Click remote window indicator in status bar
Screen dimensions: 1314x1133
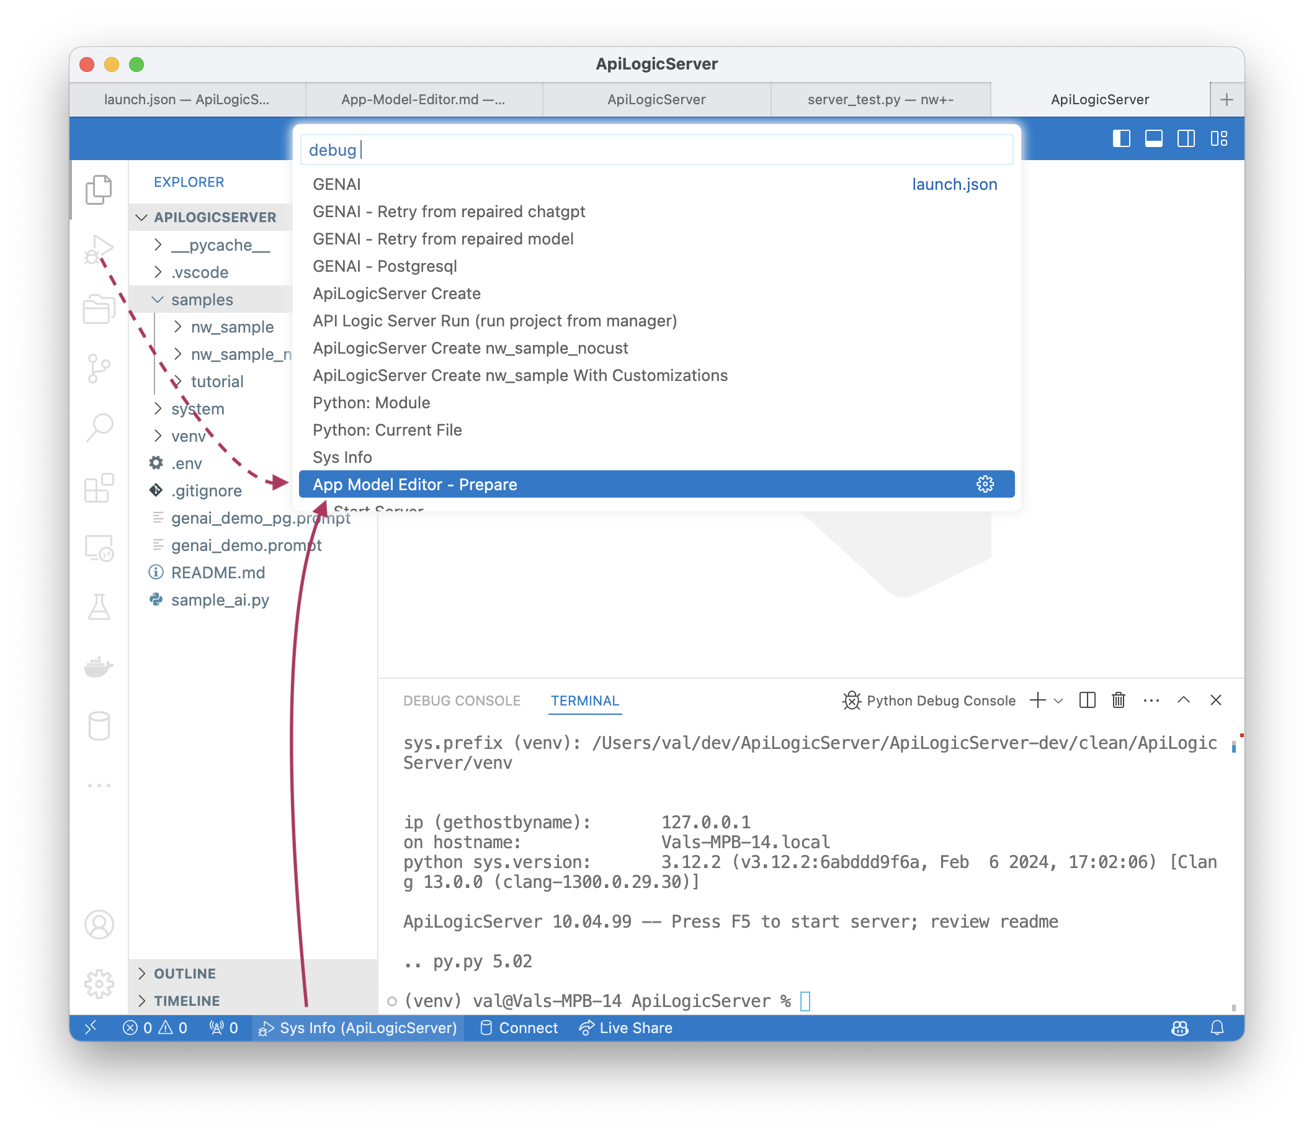(x=91, y=1028)
